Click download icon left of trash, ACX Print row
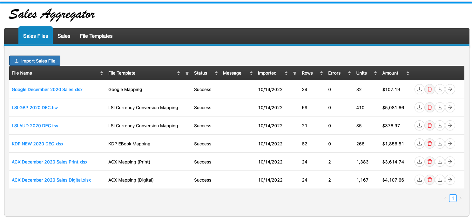472x220 pixels. click(x=420, y=162)
